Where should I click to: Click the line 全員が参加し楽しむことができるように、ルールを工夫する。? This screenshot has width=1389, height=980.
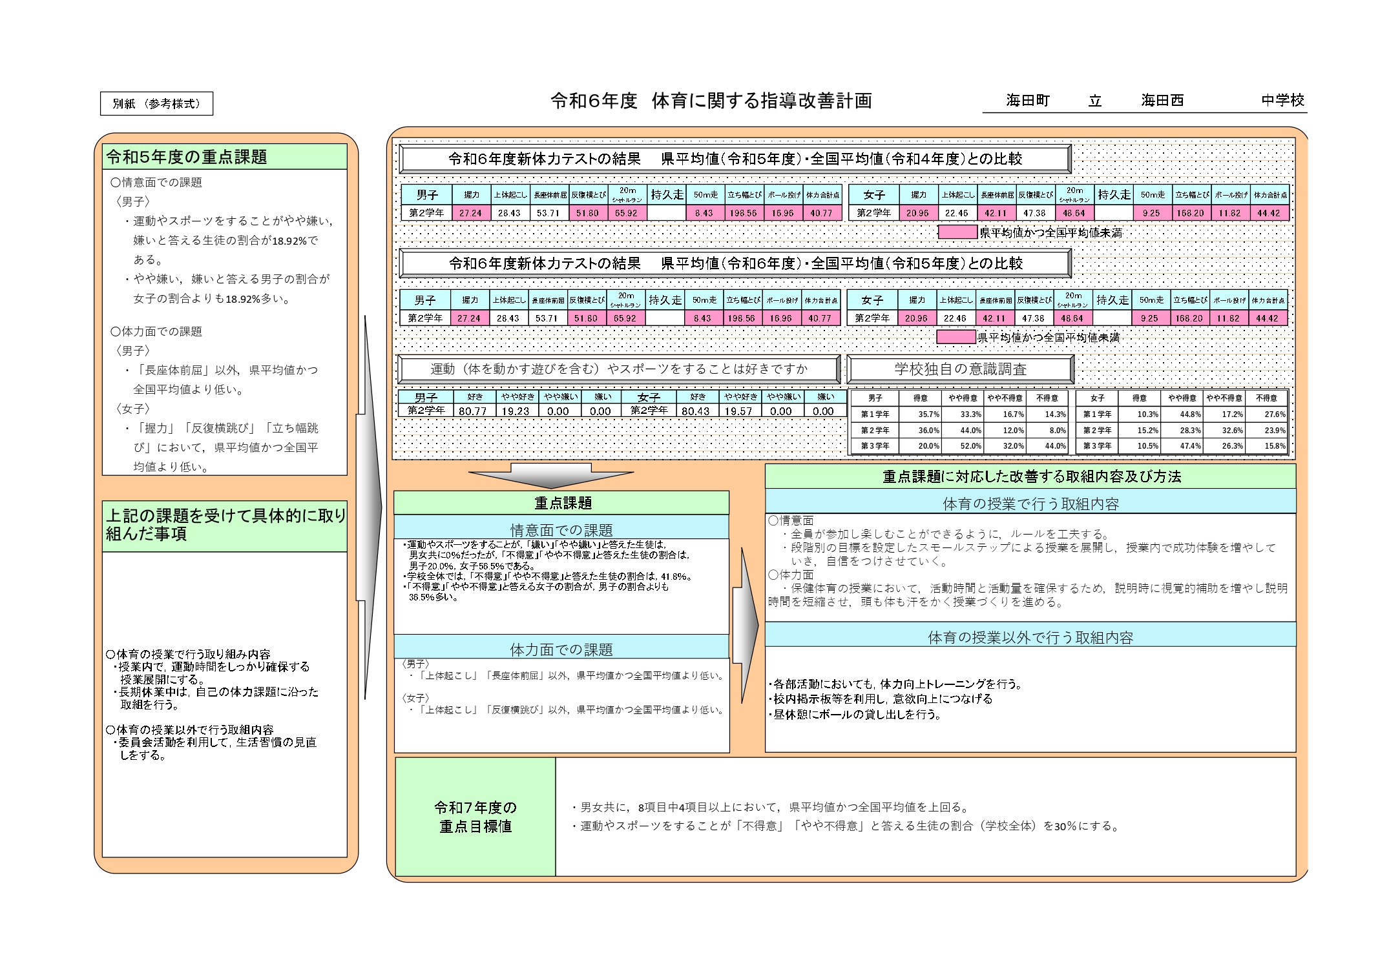tap(946, 534)
